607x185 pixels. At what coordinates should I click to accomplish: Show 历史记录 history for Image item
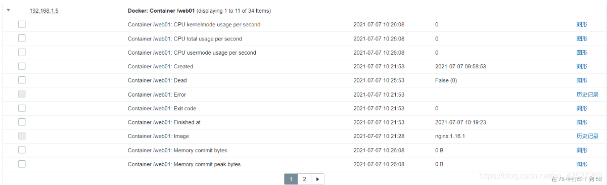pos(587,136)
